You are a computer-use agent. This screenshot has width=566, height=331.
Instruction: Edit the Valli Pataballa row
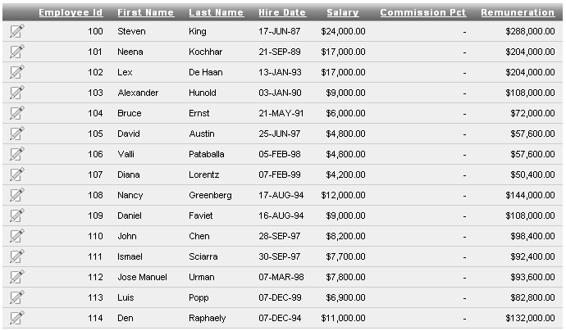pos(17,154)
